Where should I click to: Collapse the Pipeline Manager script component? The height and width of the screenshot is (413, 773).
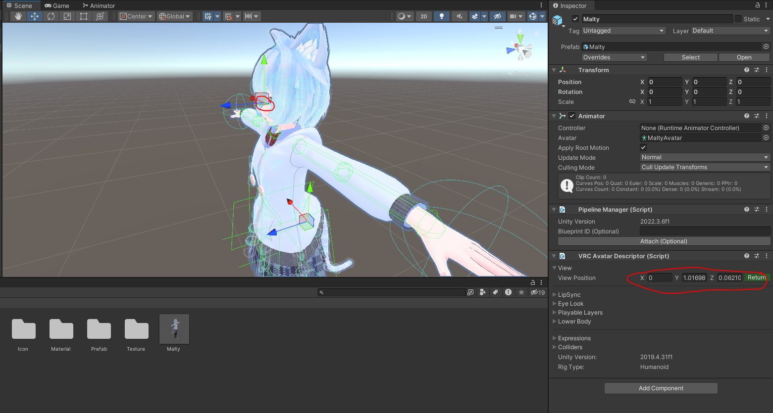tap(554, 210)
